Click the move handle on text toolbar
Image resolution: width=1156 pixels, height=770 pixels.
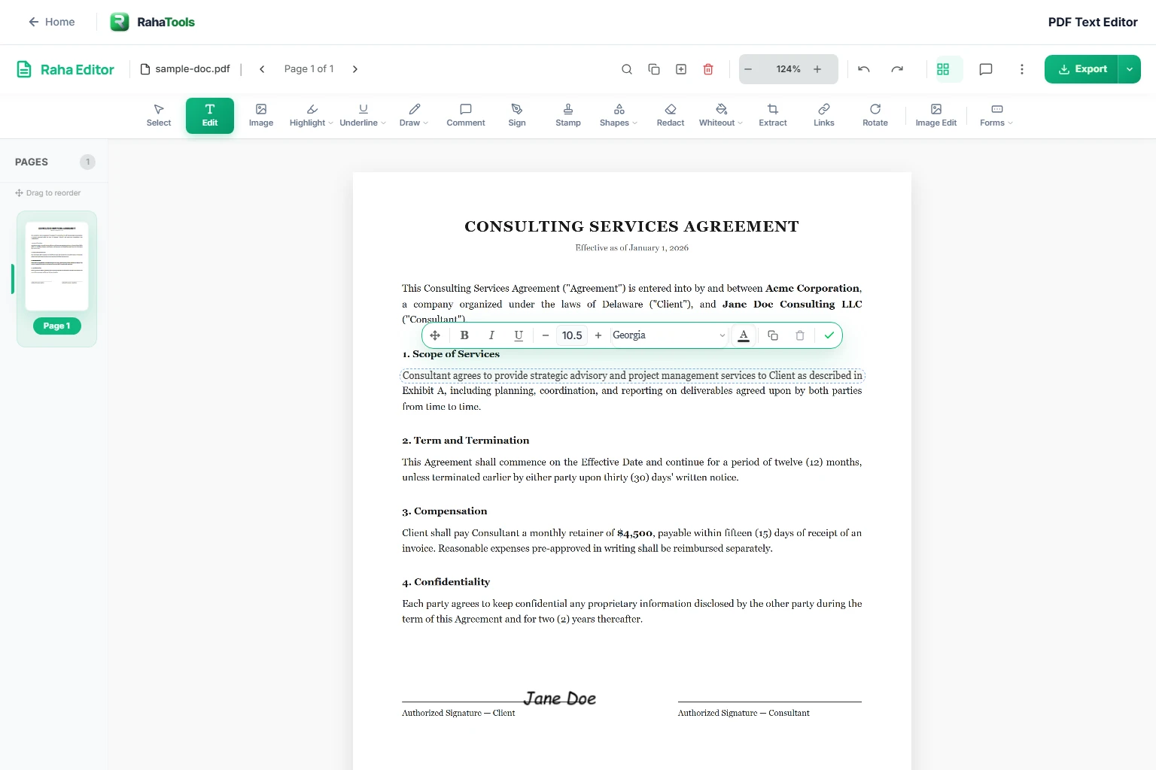(x=435, y=335)
